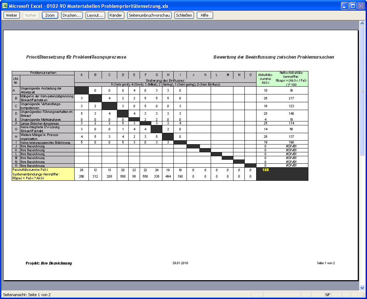The image size is (367, 299).
Task: Click the #DIV/0! error in row J
Action: click(x=291, y=146)
